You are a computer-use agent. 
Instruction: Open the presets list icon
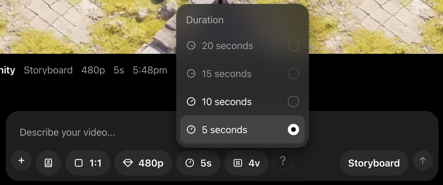48,163
